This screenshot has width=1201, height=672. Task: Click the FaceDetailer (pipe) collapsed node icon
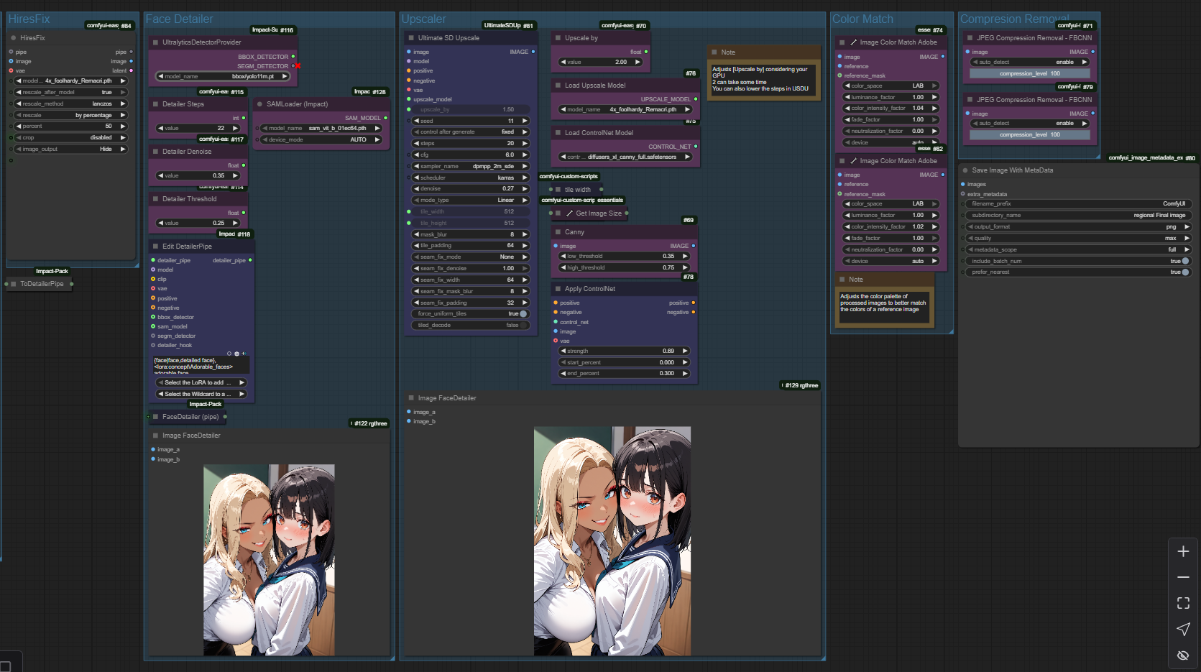tap(155, 417)
